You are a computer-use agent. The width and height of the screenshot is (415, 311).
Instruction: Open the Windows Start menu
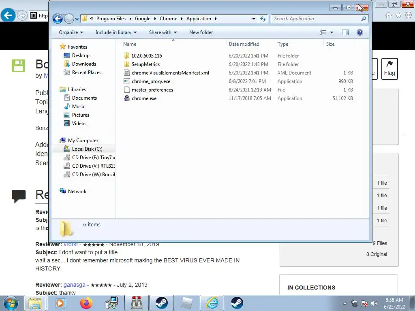(x=11, y=303)
